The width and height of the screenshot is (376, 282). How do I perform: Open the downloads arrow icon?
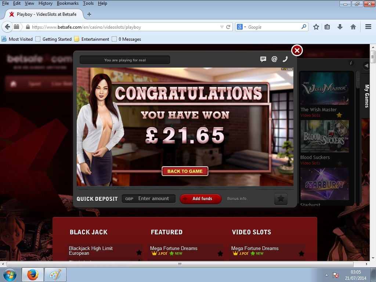pos(340,27)
